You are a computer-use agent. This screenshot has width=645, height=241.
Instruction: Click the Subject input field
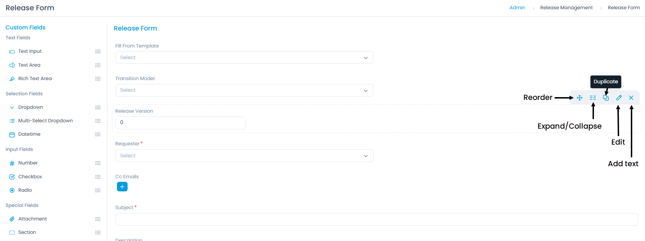376,219
